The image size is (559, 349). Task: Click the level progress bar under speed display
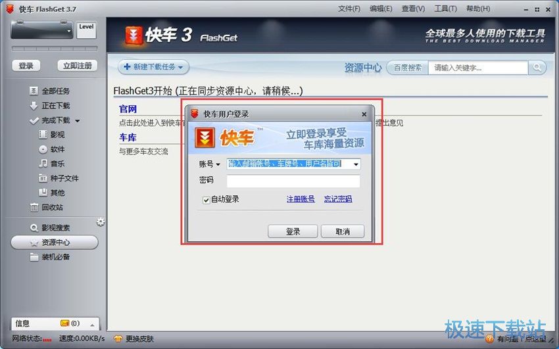(55, 49)
